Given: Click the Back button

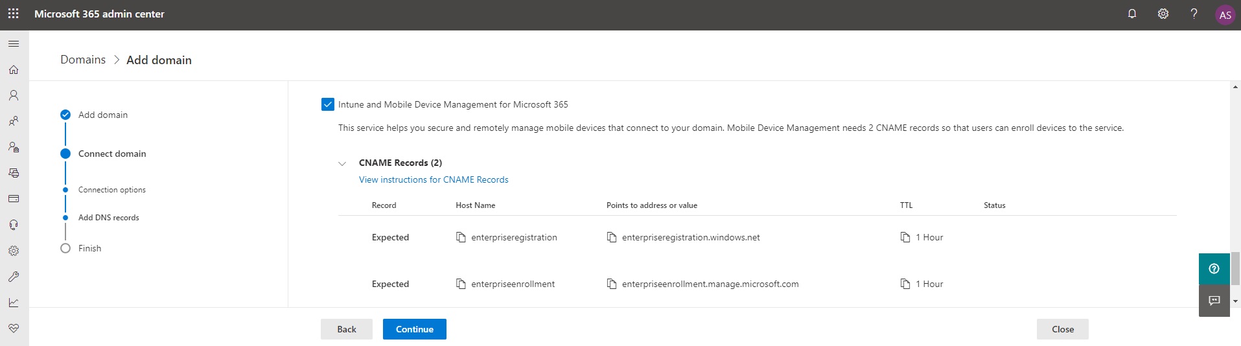Looking at the screenshot, I should coord(347,329).
